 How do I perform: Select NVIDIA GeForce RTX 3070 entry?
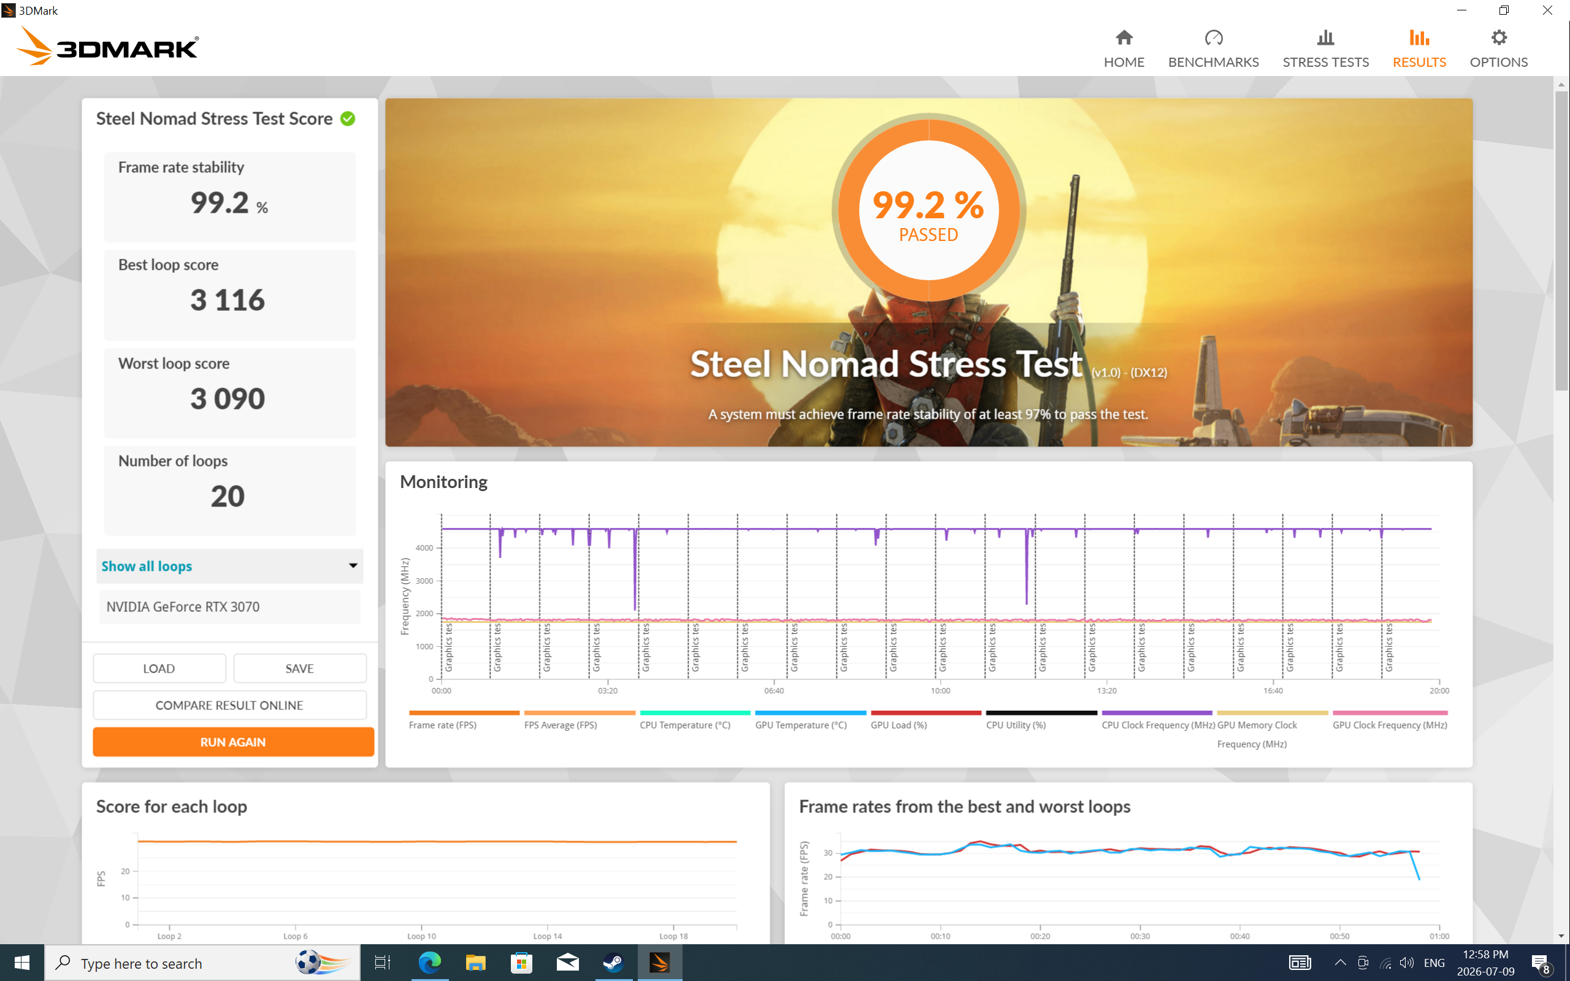[229, 606]
